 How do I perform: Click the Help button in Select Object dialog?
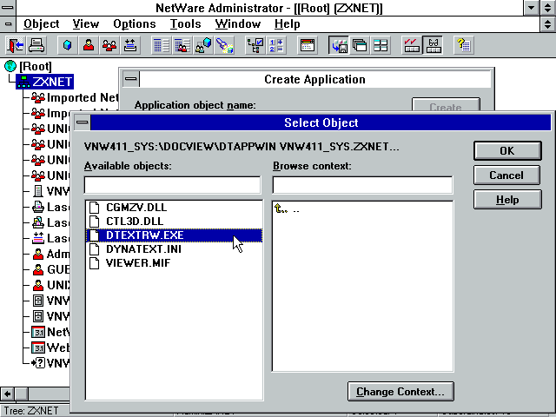(507, 200)
